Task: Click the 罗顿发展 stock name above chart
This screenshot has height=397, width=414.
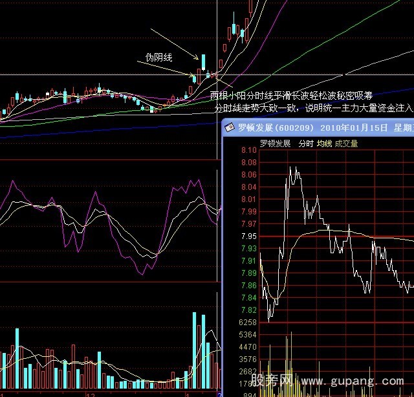Action: [275, 144]
